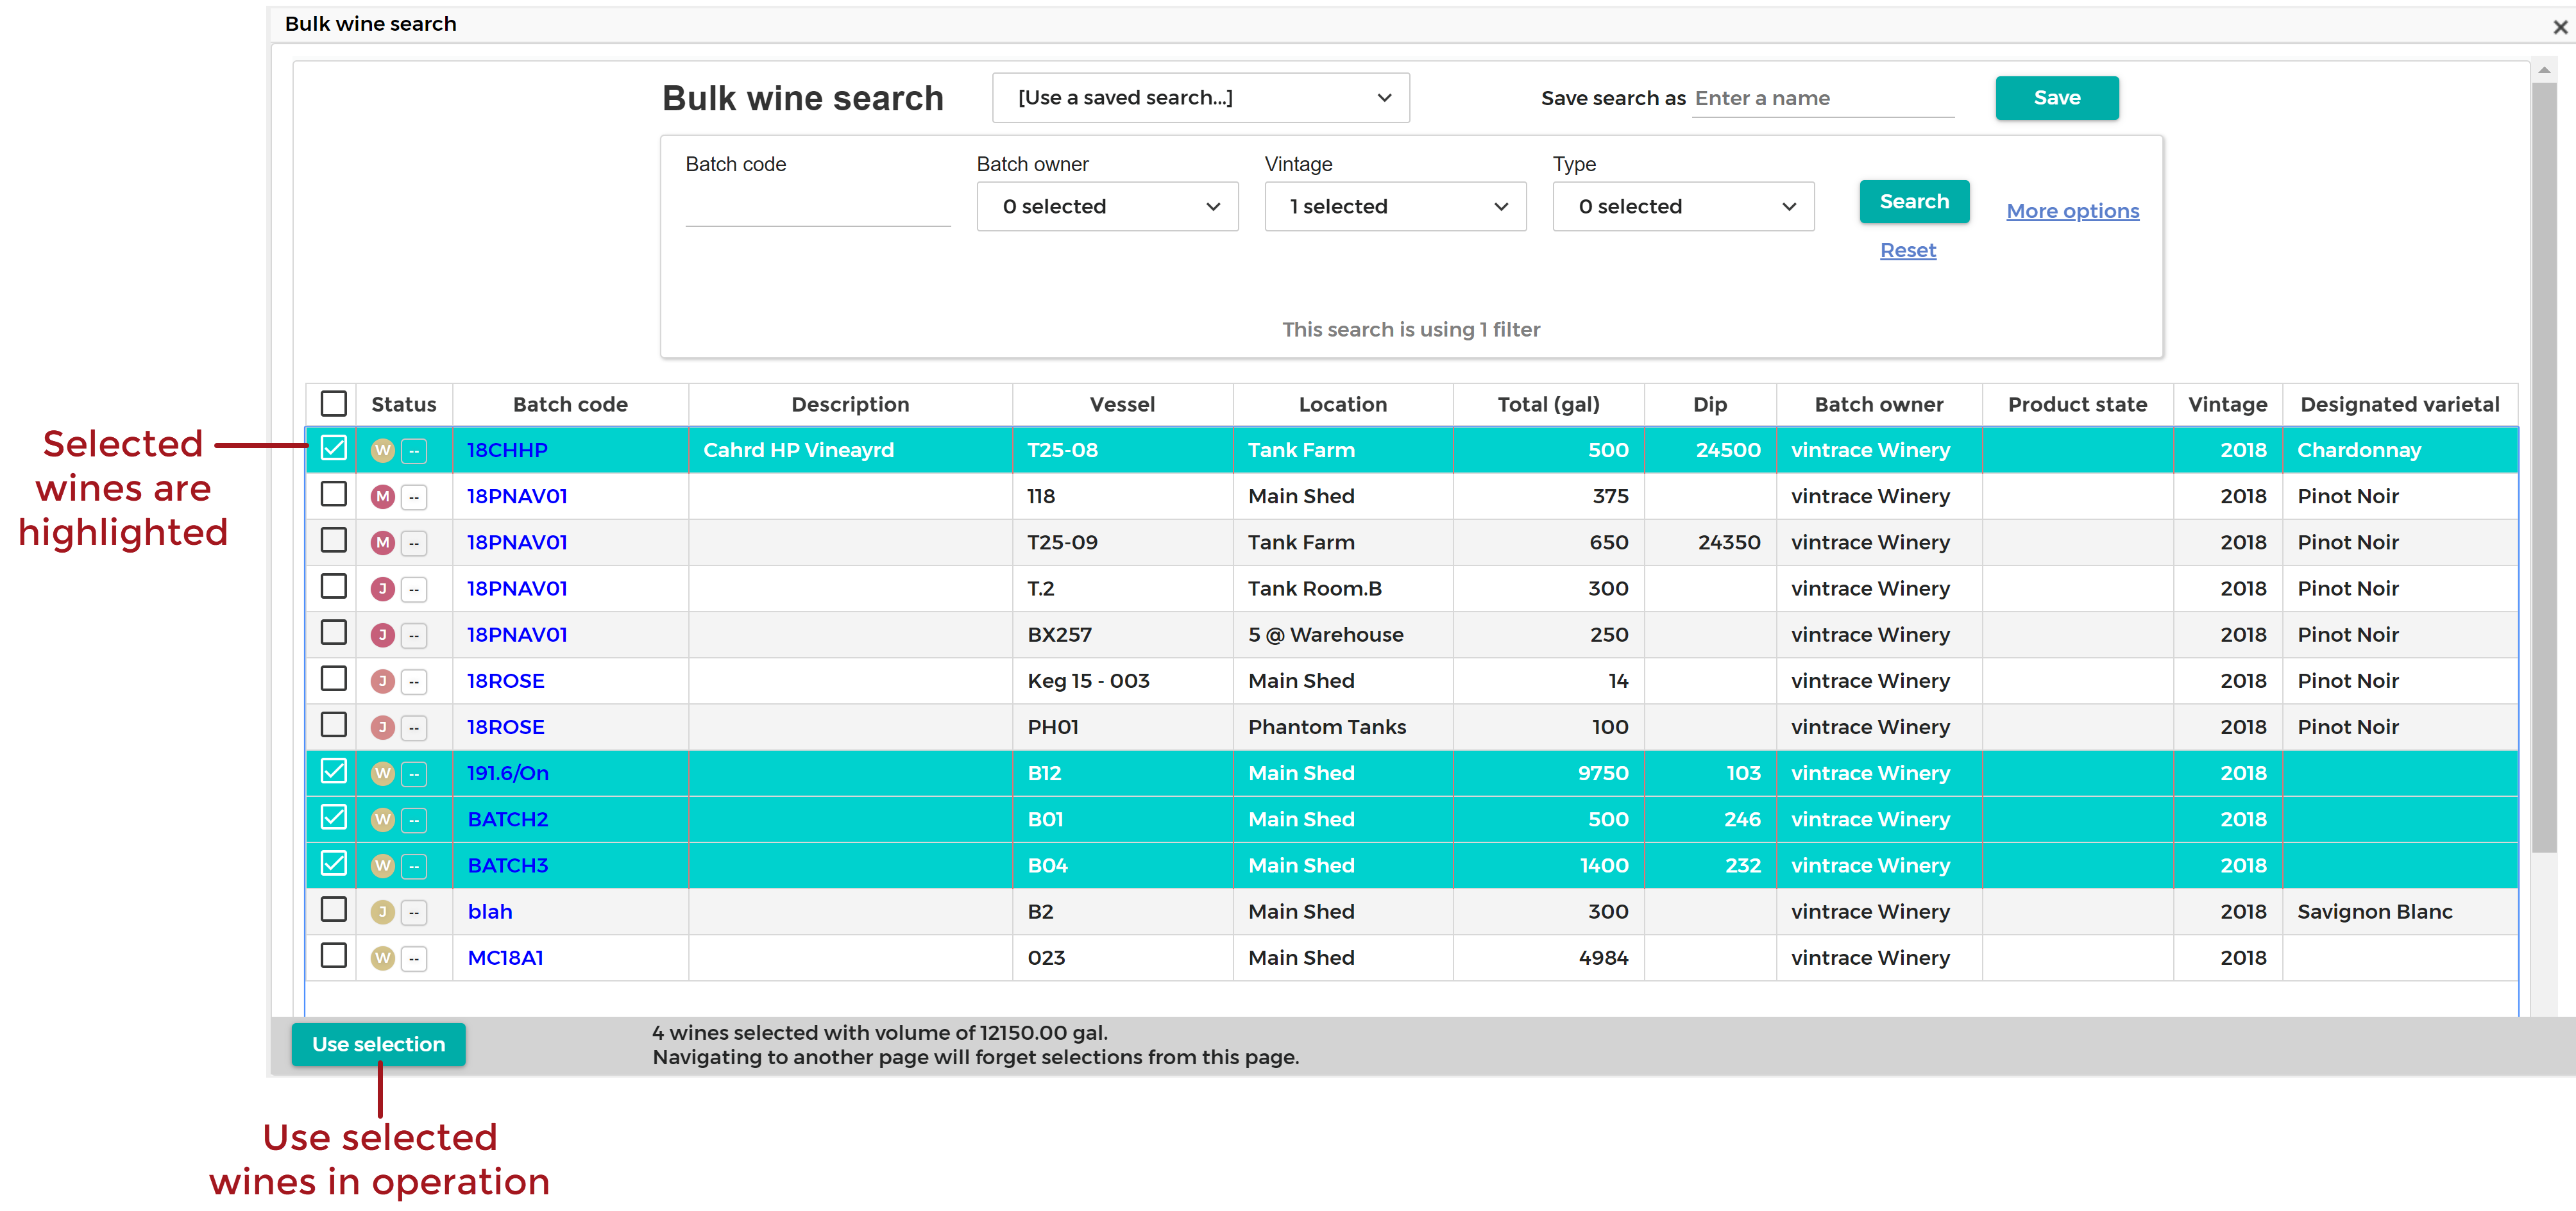
Task: Click the J status icon for Keg 15 - 003
Action: pyautogui.click(x=382, y=681)
